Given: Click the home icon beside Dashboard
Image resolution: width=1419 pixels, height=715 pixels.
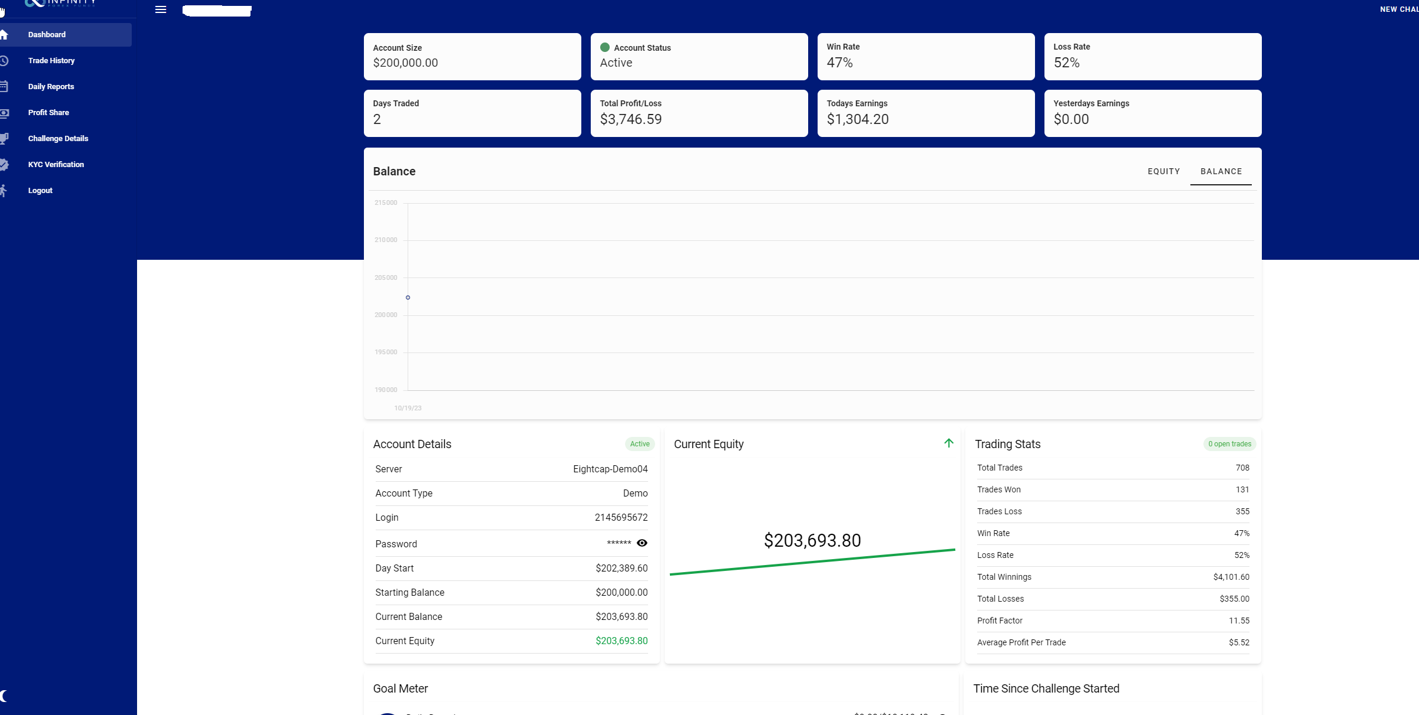Looking at the screenshot, I should point(4,35).
